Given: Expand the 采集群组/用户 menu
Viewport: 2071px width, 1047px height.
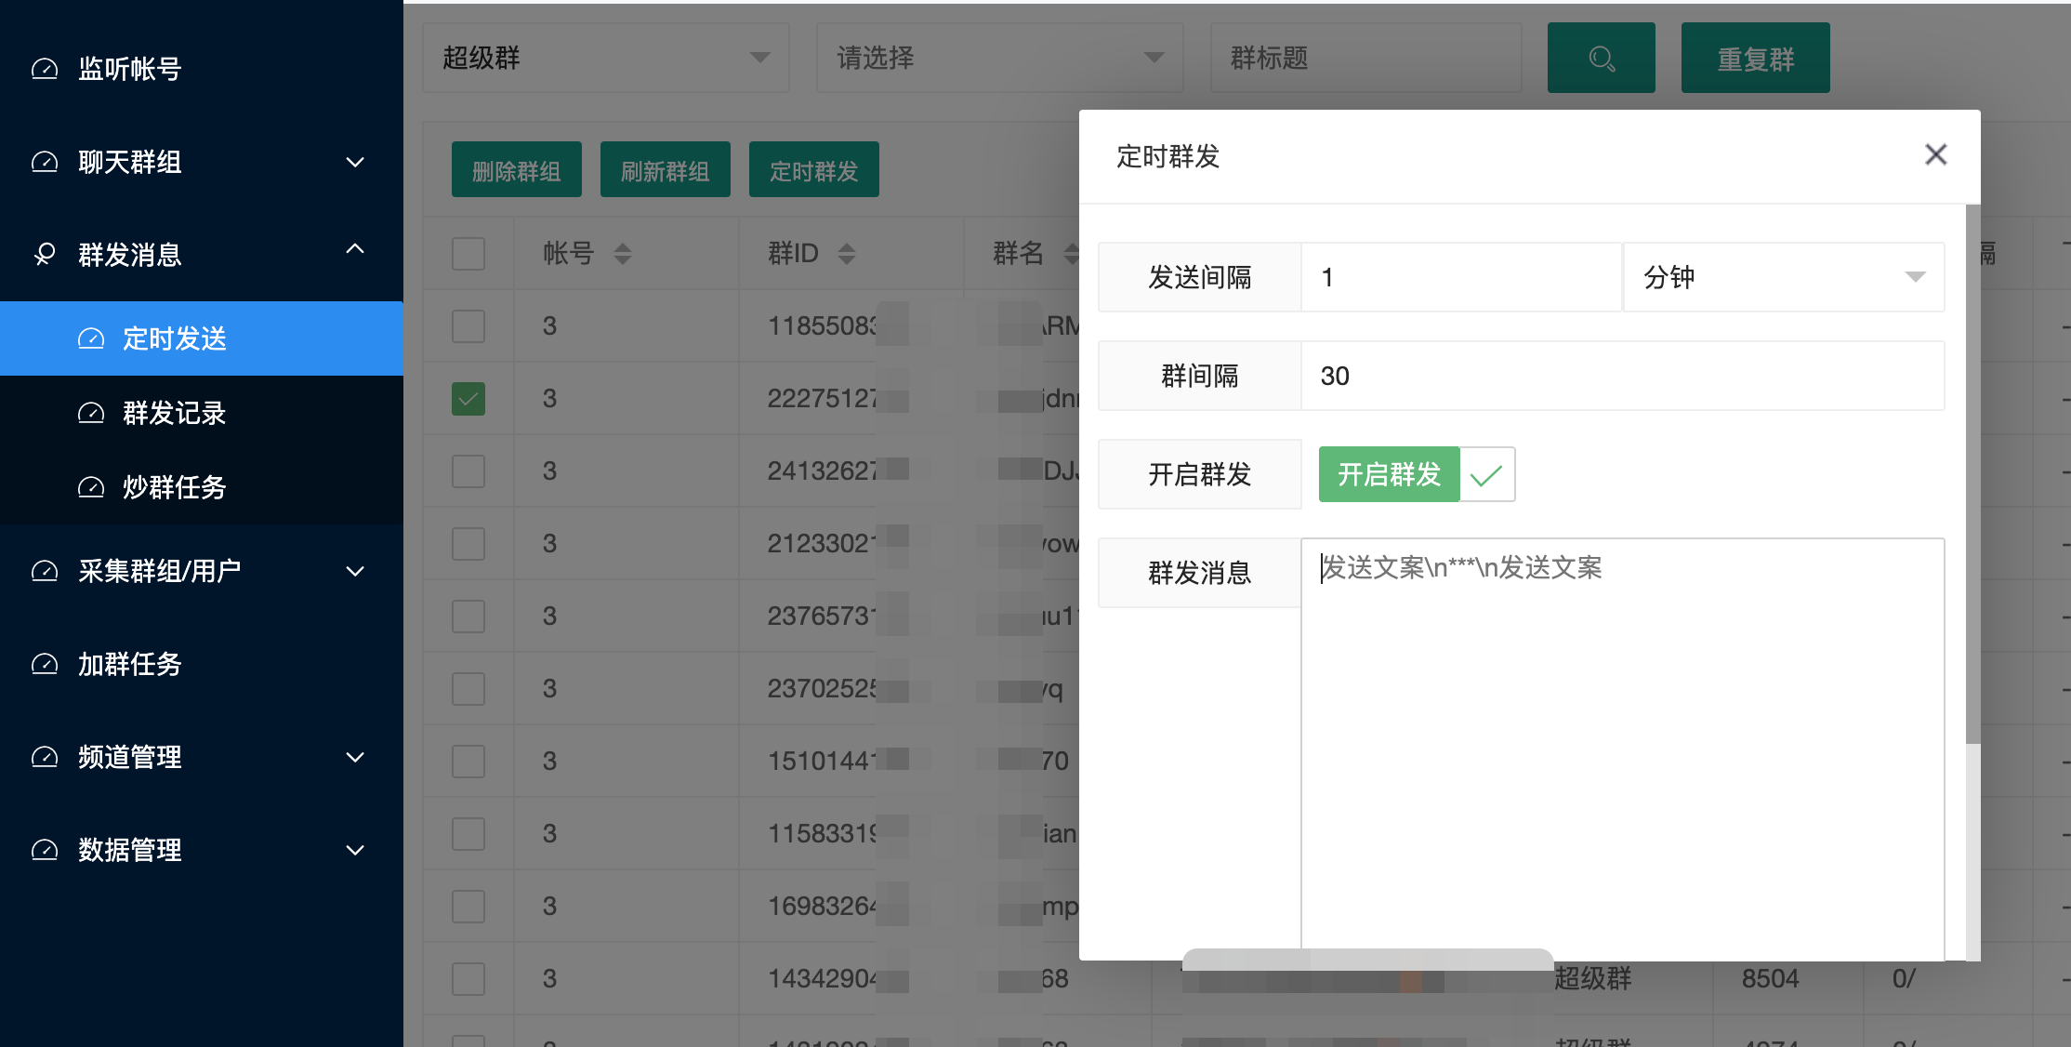Looking at the screenshot, I should (355, 571).
